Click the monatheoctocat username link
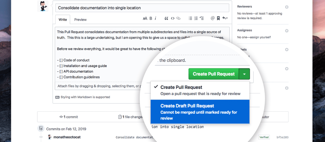The height and width of the screenshot is (142, 325). click(x=67, y=137)
